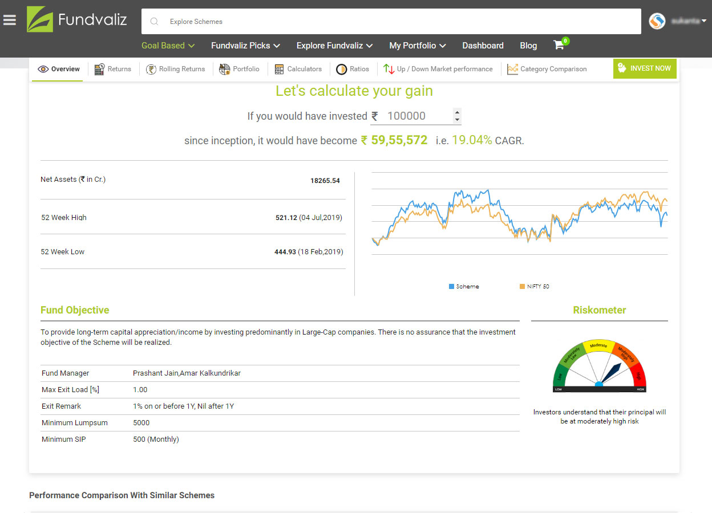This screenshot has height=513, width=712.
Task: Click the Riskometer heading
Action: (600, 310)
